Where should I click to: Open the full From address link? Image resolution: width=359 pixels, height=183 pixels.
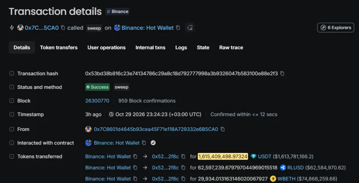156,129
